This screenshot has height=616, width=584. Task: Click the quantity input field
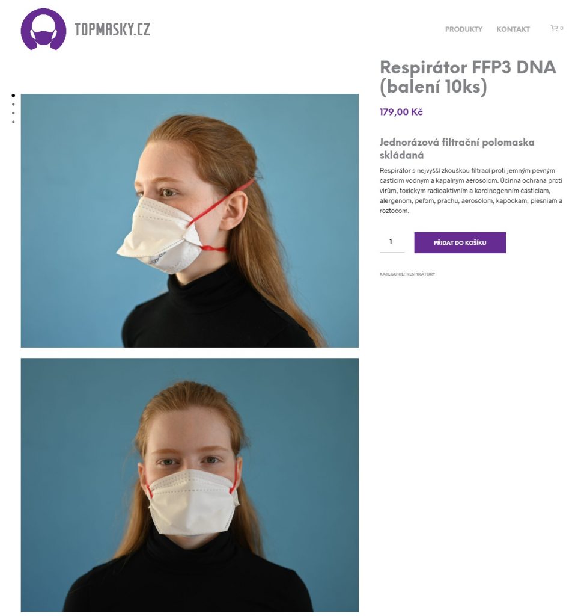[x=392, y=242]
